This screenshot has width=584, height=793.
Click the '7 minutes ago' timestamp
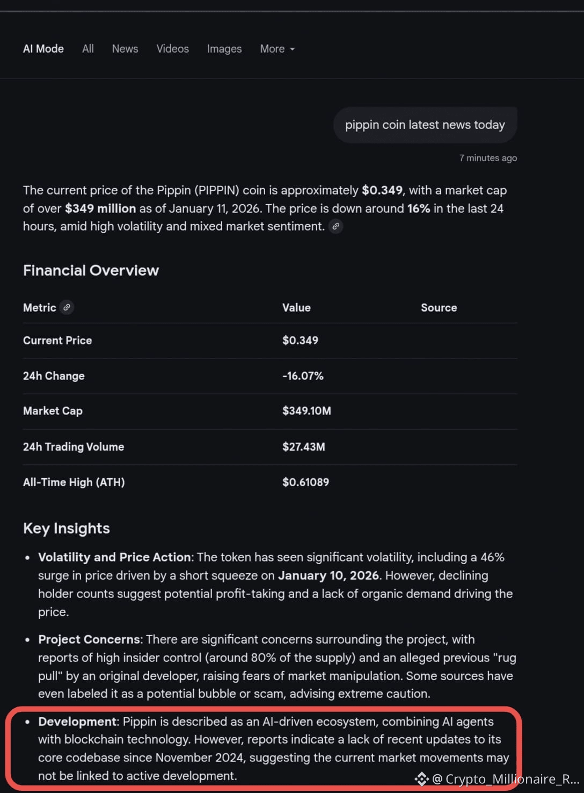pos(488,158)
